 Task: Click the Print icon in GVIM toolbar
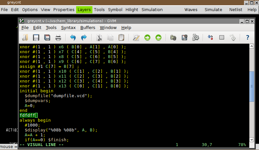tap(58, 37)
